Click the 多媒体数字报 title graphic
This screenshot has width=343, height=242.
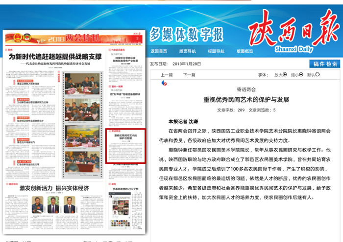point(186,34)
